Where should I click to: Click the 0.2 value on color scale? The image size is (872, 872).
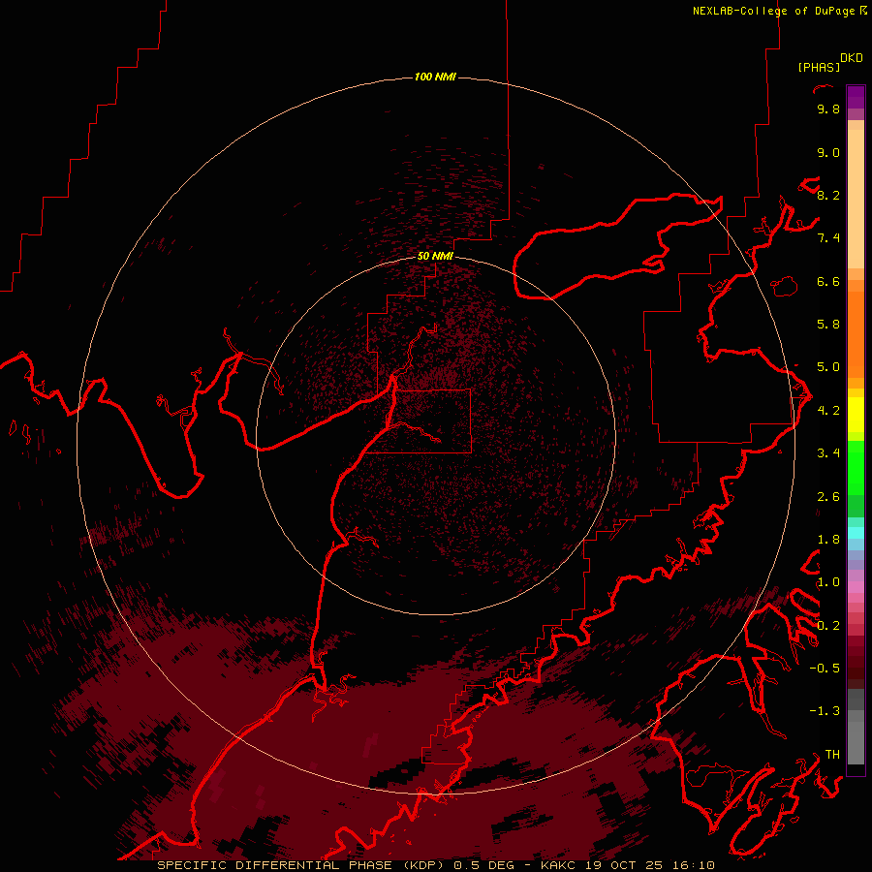pos(828,626)
